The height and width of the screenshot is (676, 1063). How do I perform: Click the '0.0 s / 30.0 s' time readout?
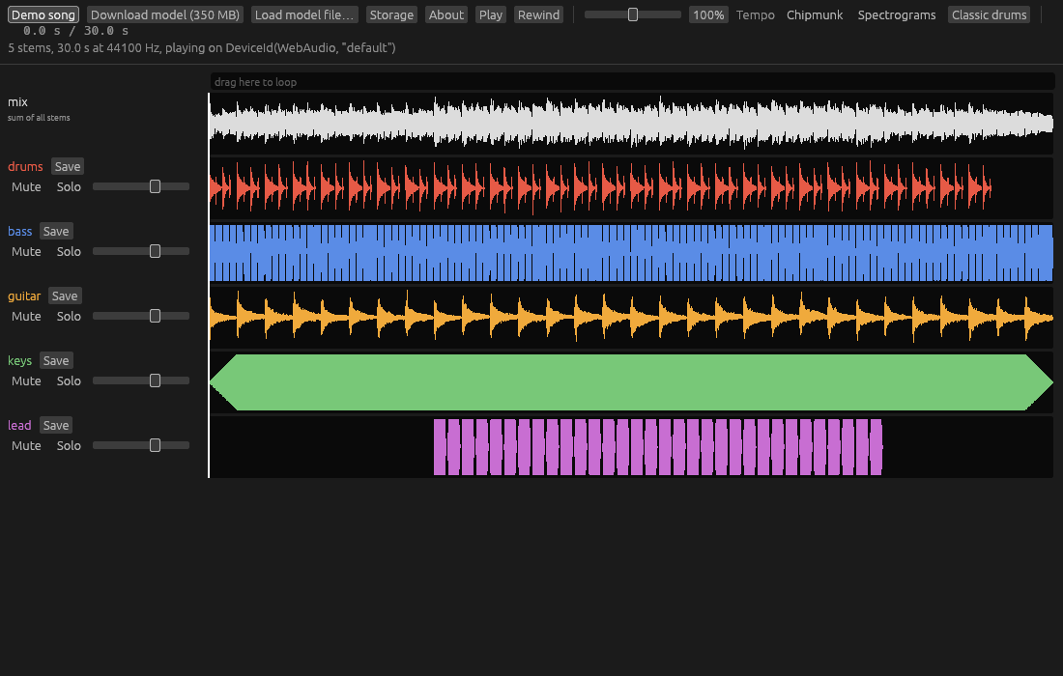coord(75,31)
